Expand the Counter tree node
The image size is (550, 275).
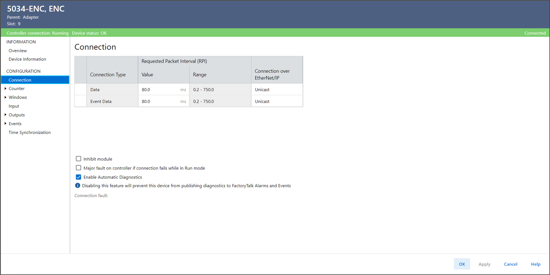(x=5, y=88)
